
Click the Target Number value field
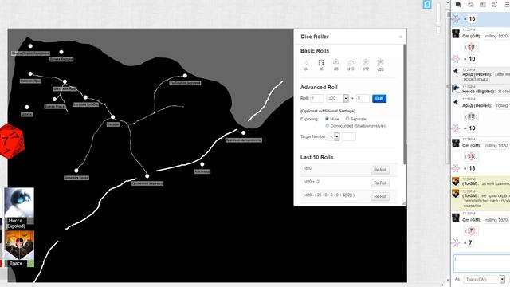click(349, 136)
